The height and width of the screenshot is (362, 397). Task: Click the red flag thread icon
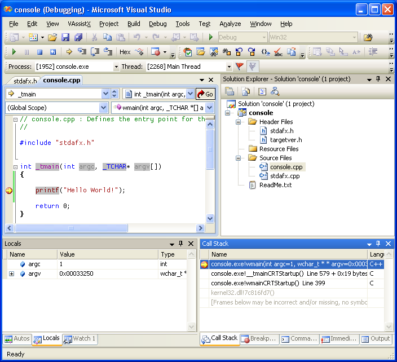click(239, 67)
